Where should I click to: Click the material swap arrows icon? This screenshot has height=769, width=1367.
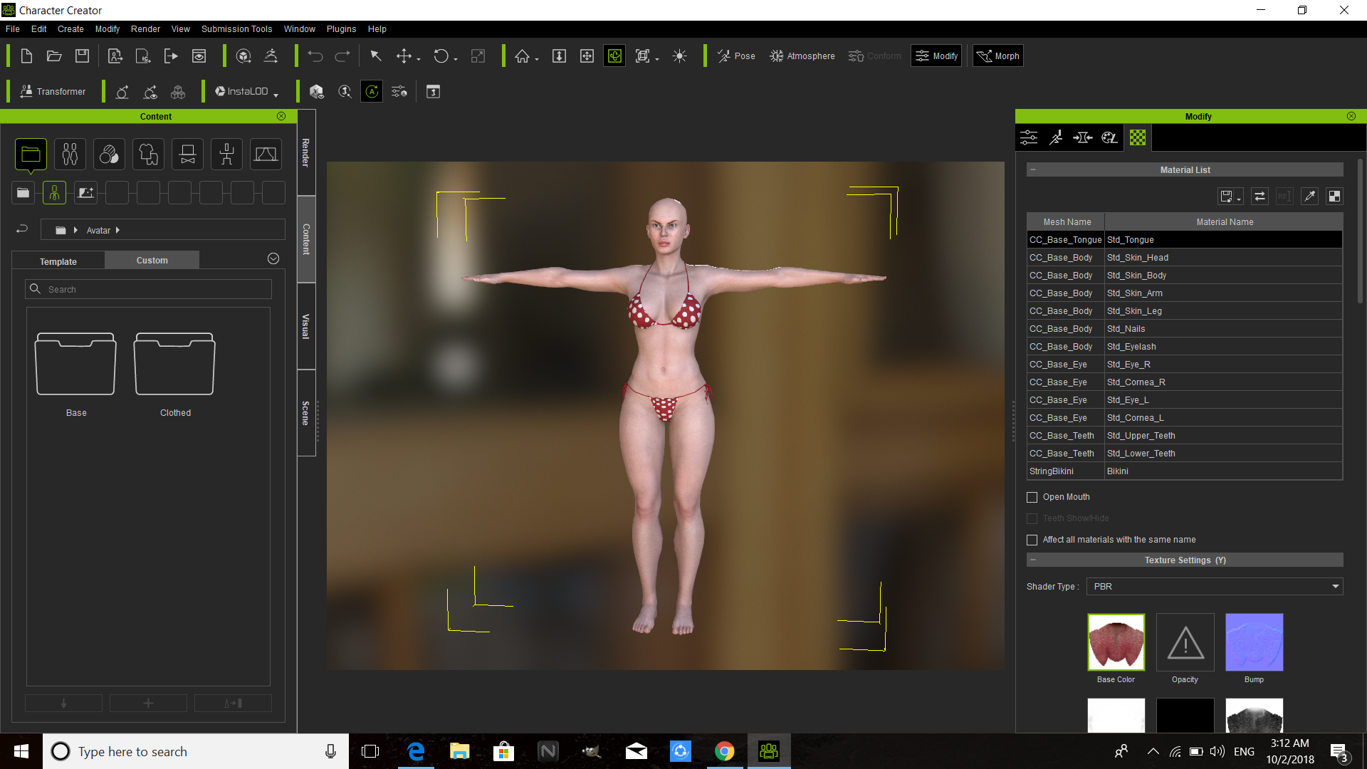[x=1259, y=197]
